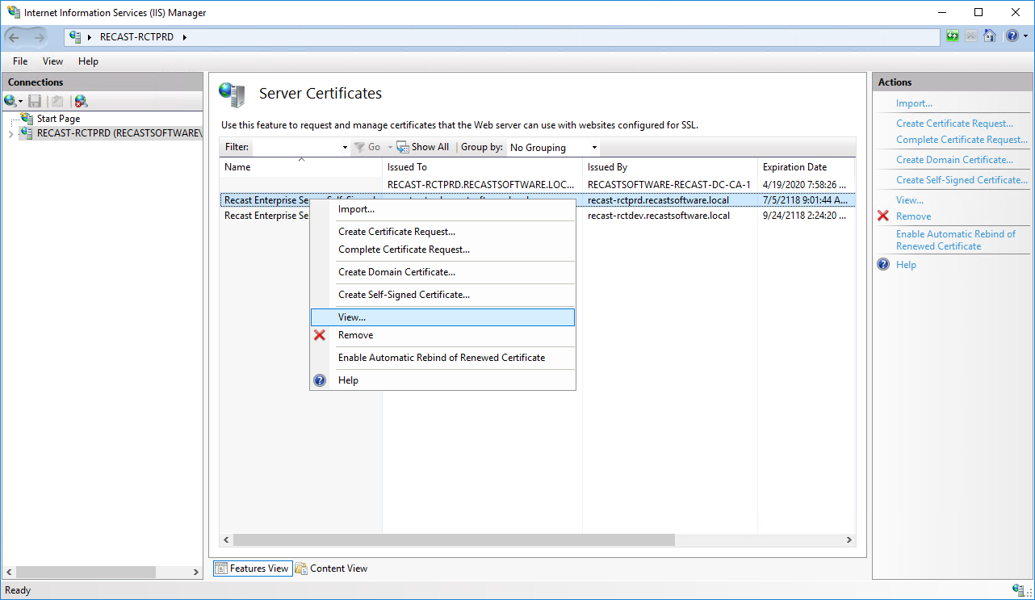The height and width of the screenshot is (600, 1035).
Task: Choose Help in the context menu
Action: point(442,380)
